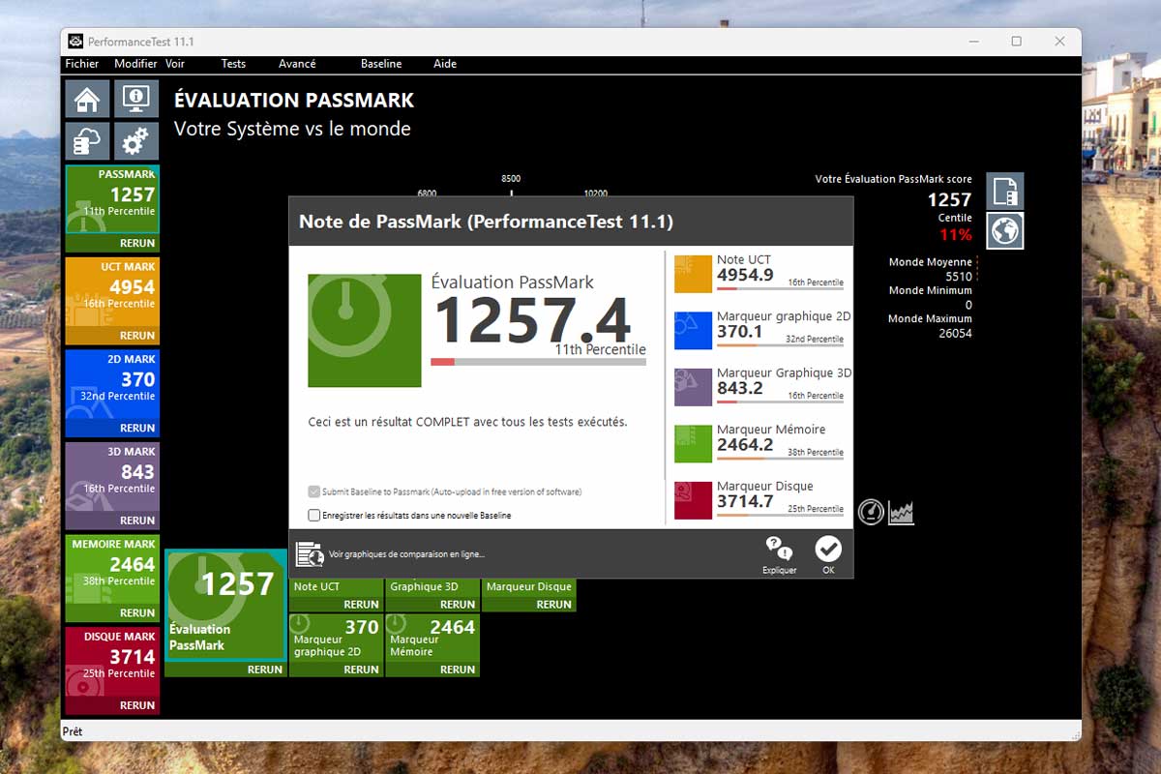Viewport: 1161px width, 774px height.
Task: Click RERUN on the Graphique 3D tile
Action: point(458,605)
